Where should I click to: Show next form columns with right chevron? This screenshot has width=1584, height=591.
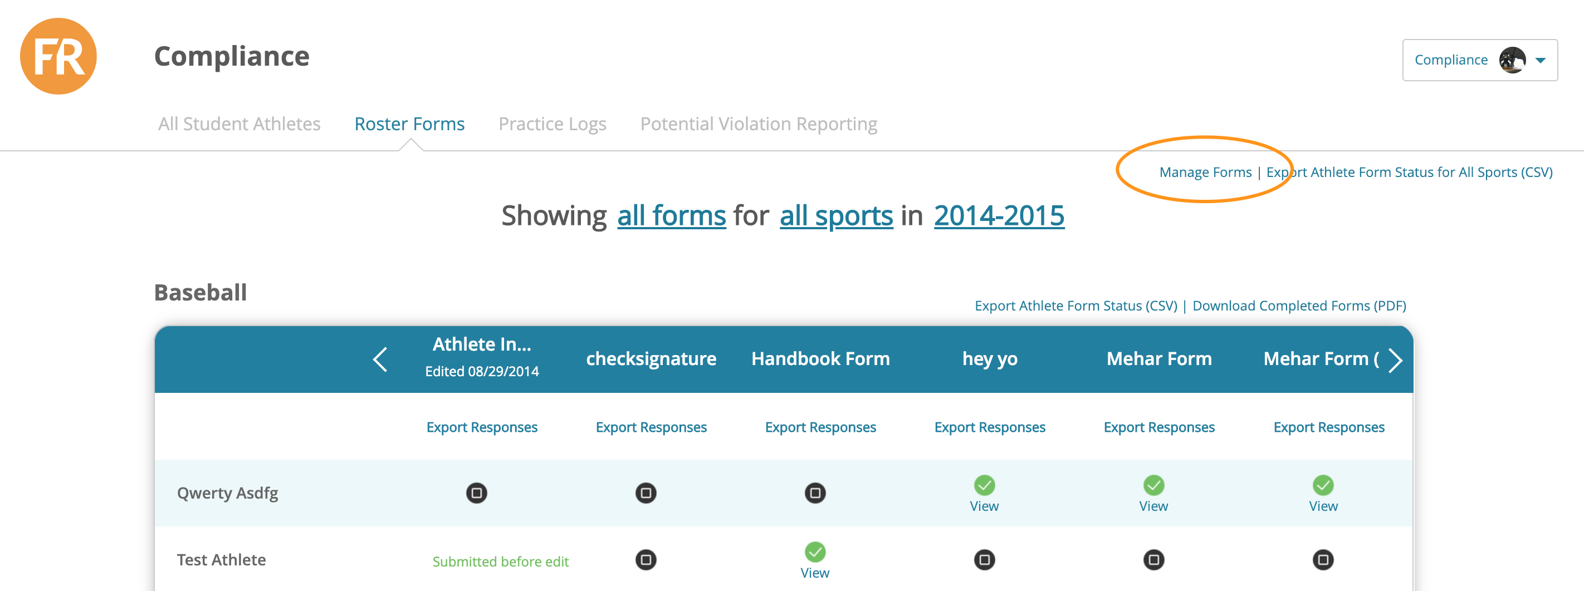click(1396, 360)
